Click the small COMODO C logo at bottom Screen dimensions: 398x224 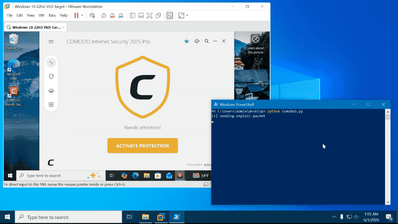click(x=51, y=162)
